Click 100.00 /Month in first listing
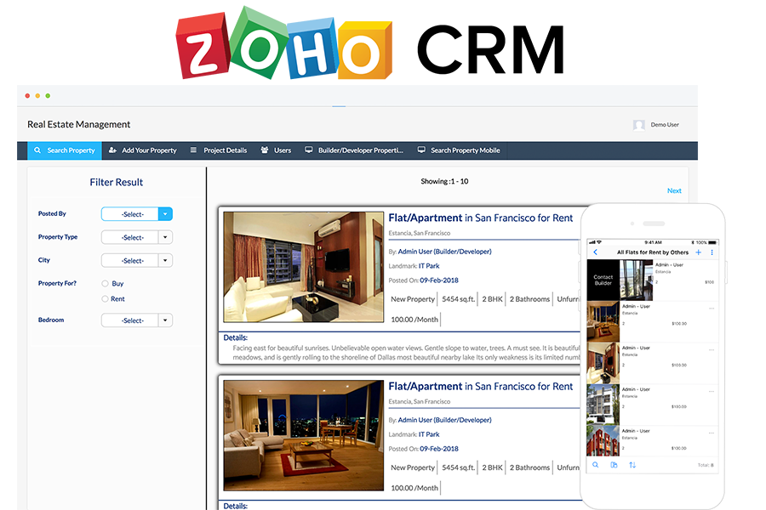Image resolution: width=766 pixels, height=510 pixels. [x=414, y=320]
